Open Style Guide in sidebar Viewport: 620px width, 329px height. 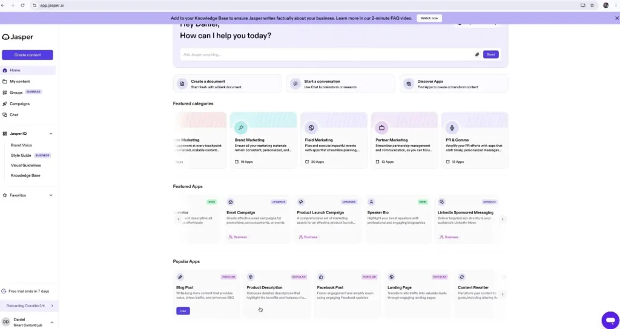click(x=21, y=155)
